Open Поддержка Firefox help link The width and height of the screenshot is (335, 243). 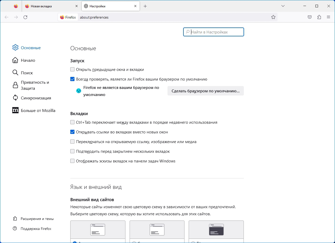32,229
